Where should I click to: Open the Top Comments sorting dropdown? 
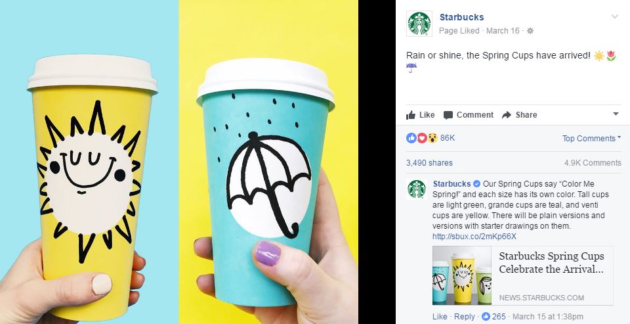(x=591, y=139)
